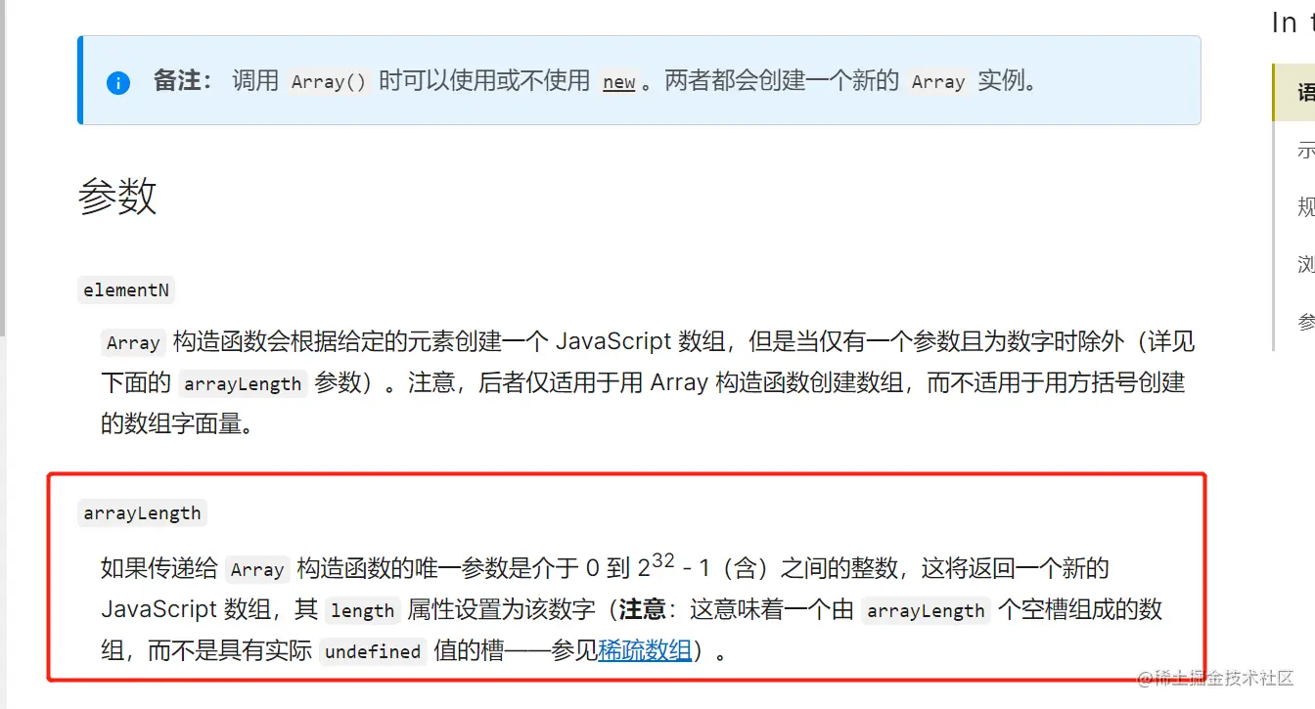This screenshot has width=1315, height=709.
Task: Click the blue info icon in the note banner
Action: [117, 82]
